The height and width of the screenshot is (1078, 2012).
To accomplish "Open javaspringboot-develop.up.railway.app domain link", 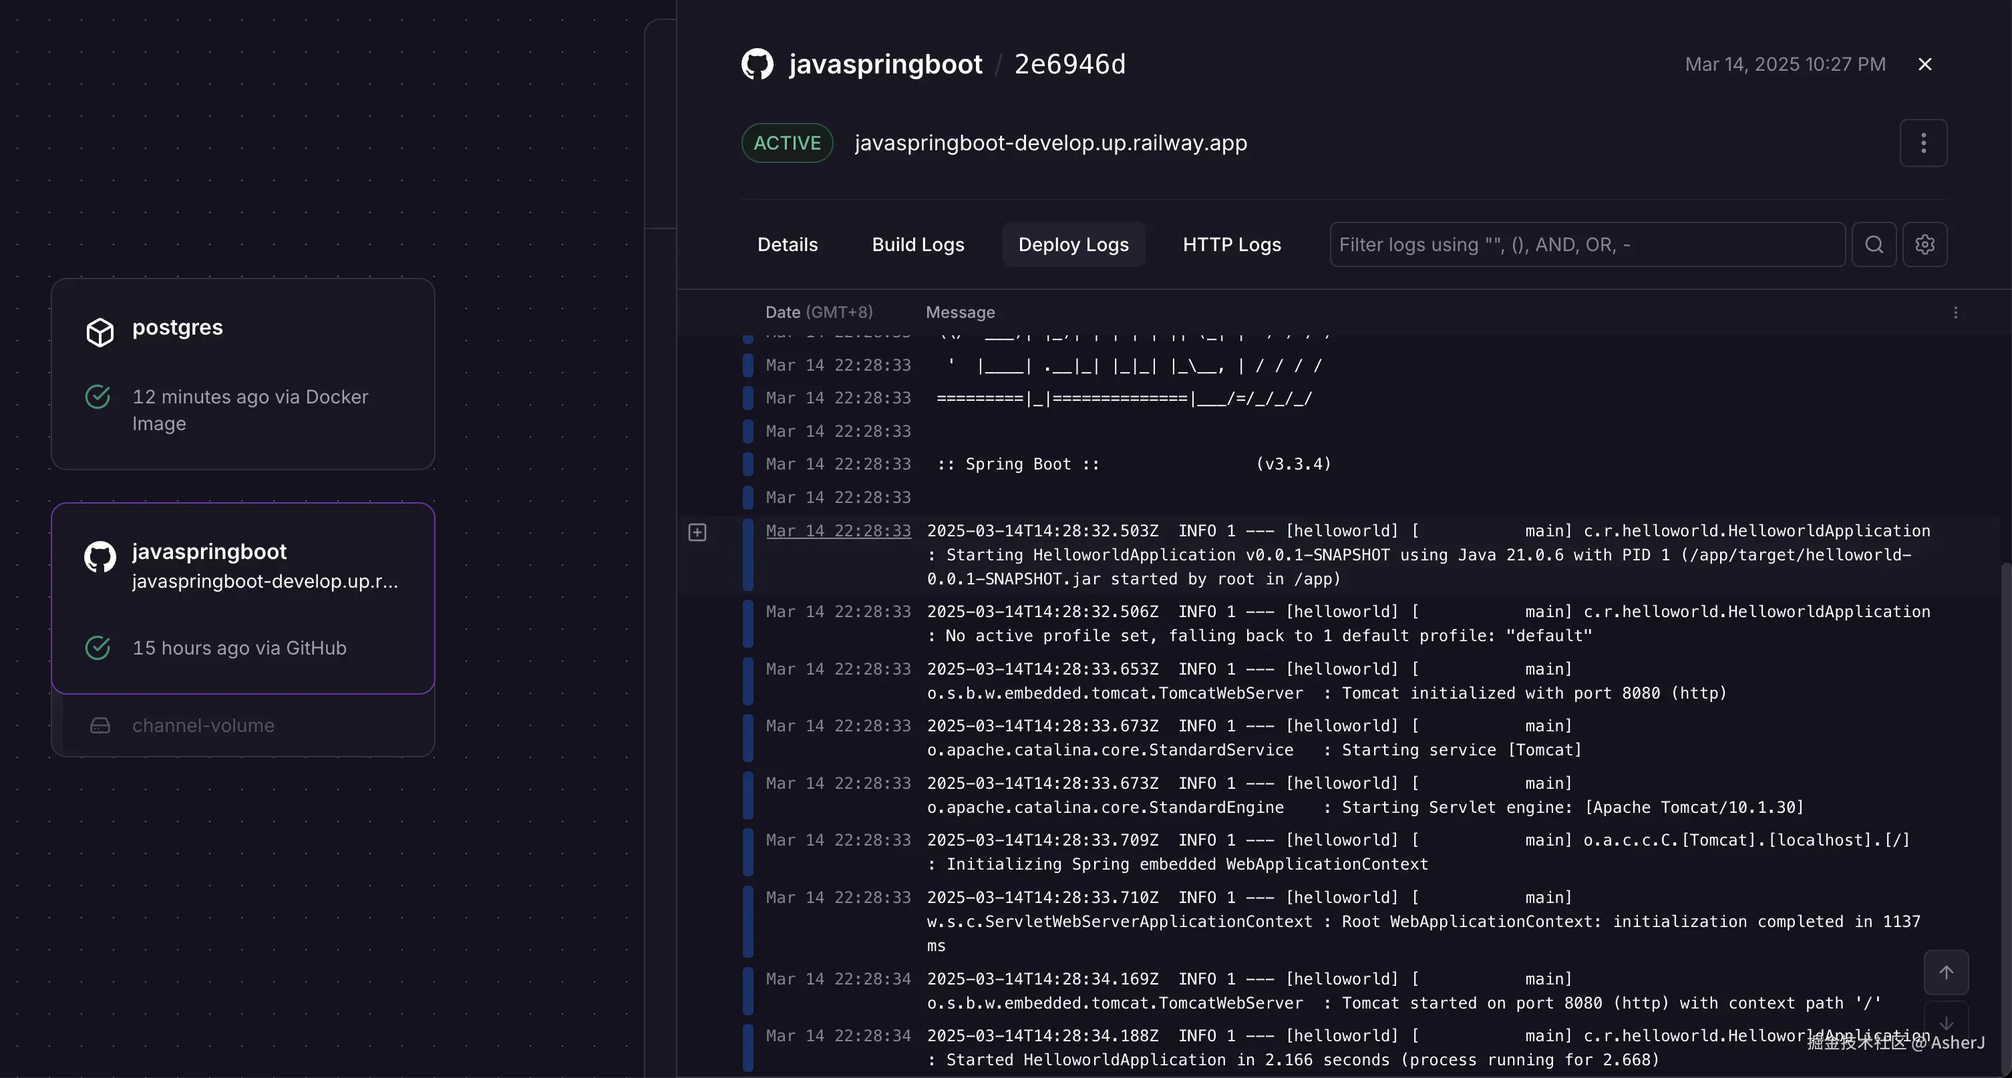I will (x=1051, y=143).
